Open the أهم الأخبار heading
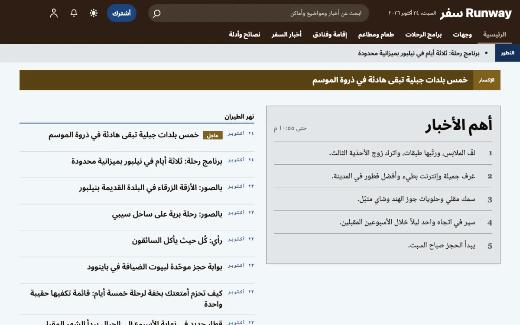 coord(459,126)
